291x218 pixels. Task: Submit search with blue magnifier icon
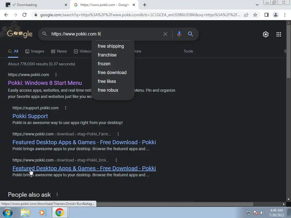190,34
